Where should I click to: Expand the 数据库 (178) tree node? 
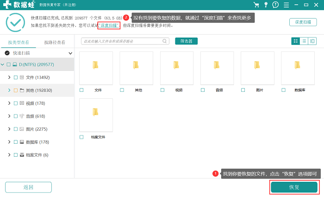[x=9, y=142]
